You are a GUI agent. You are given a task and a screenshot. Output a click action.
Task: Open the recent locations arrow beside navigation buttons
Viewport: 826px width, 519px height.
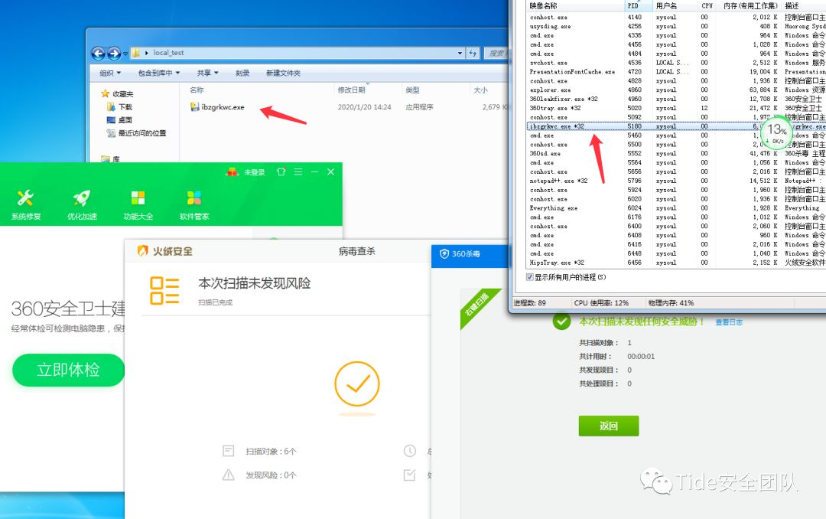pos(125,54)
